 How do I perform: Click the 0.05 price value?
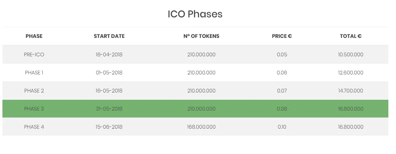click(282, 55)
